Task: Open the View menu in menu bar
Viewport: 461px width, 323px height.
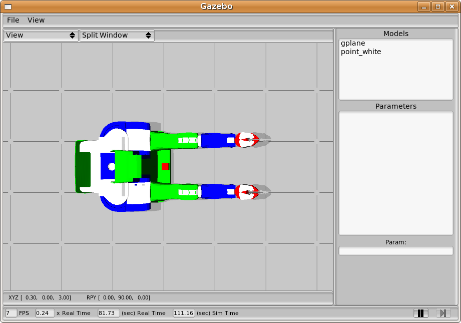Action: click(36, 20)
